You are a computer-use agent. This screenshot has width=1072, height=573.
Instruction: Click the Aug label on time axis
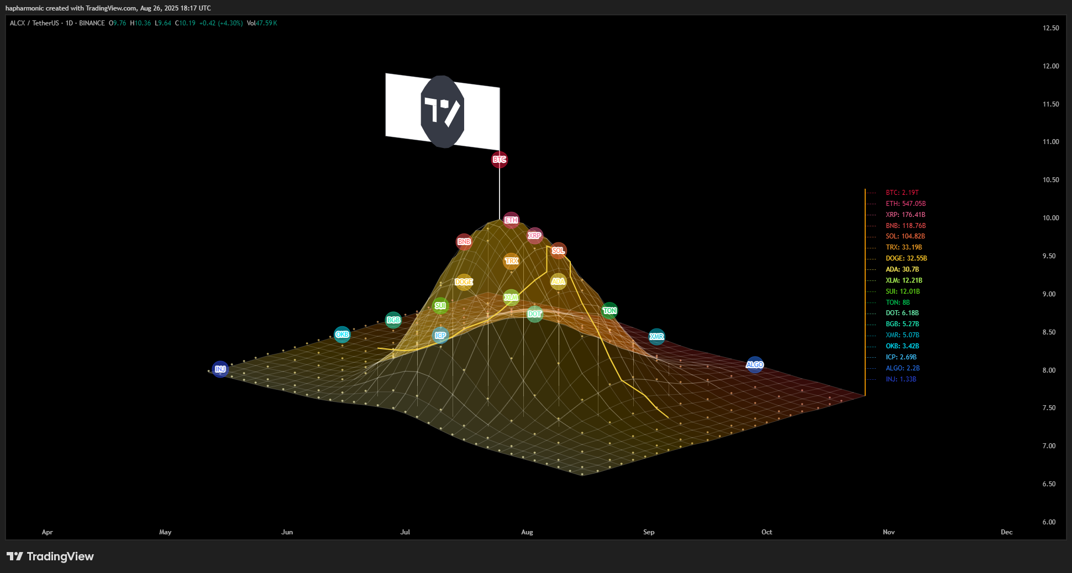[527, 532]
